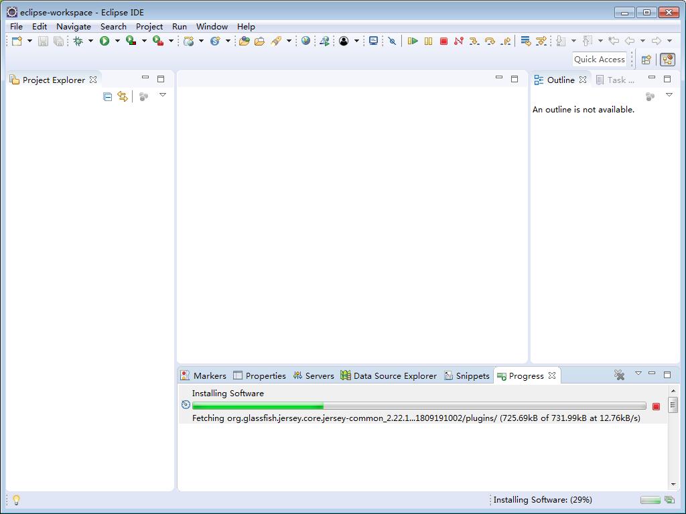
Task: Open the New wizard dropdown arrow
Action: [29, 41]
